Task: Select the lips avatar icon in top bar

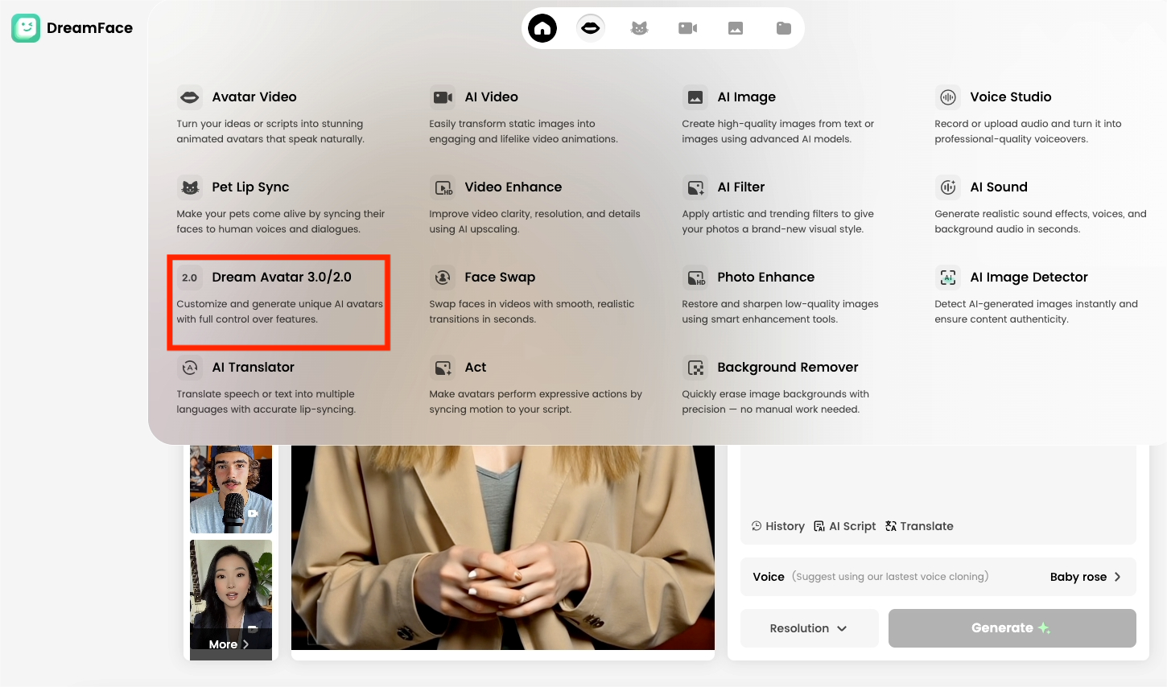Action: [x=590, y=28]
